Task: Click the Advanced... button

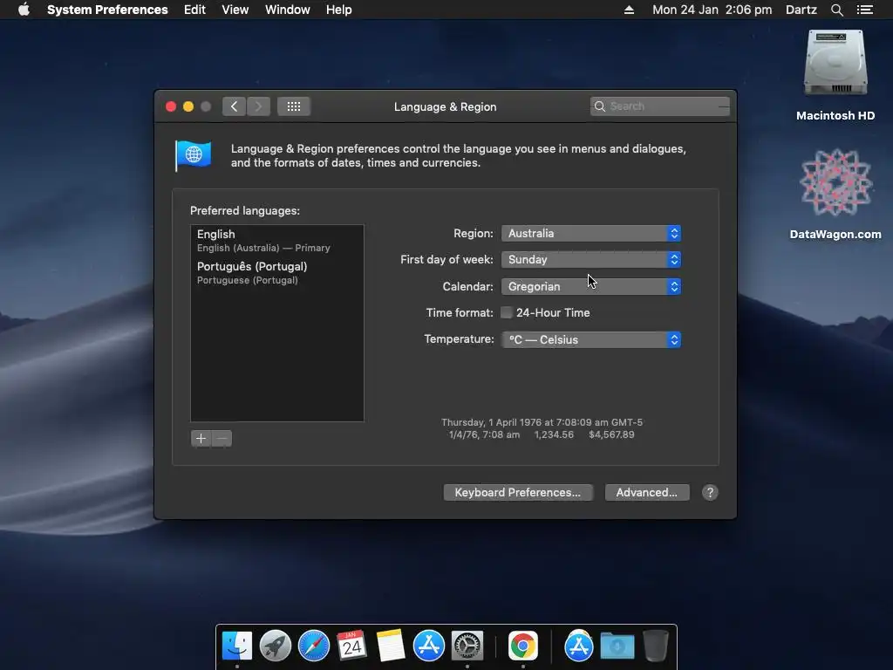Action: (646, 492)
